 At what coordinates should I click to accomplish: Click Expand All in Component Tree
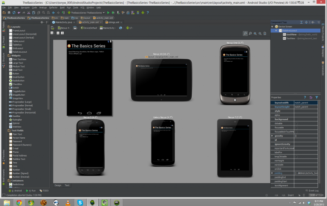301,22
